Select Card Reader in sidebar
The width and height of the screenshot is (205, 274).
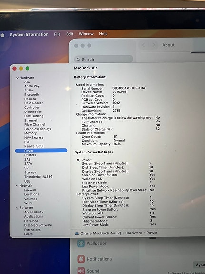tap(33, 103)
